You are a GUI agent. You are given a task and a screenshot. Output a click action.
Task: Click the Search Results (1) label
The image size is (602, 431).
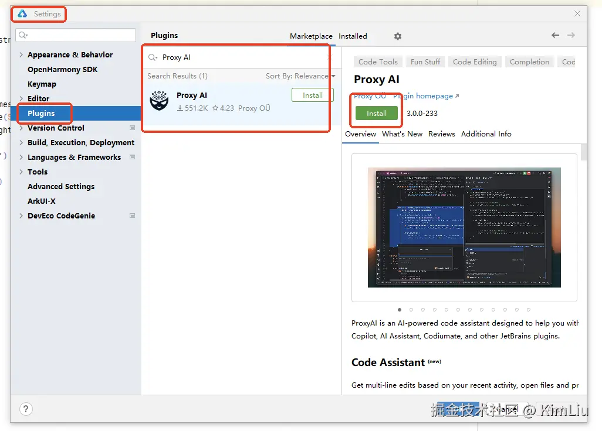[x=177, y=76]
